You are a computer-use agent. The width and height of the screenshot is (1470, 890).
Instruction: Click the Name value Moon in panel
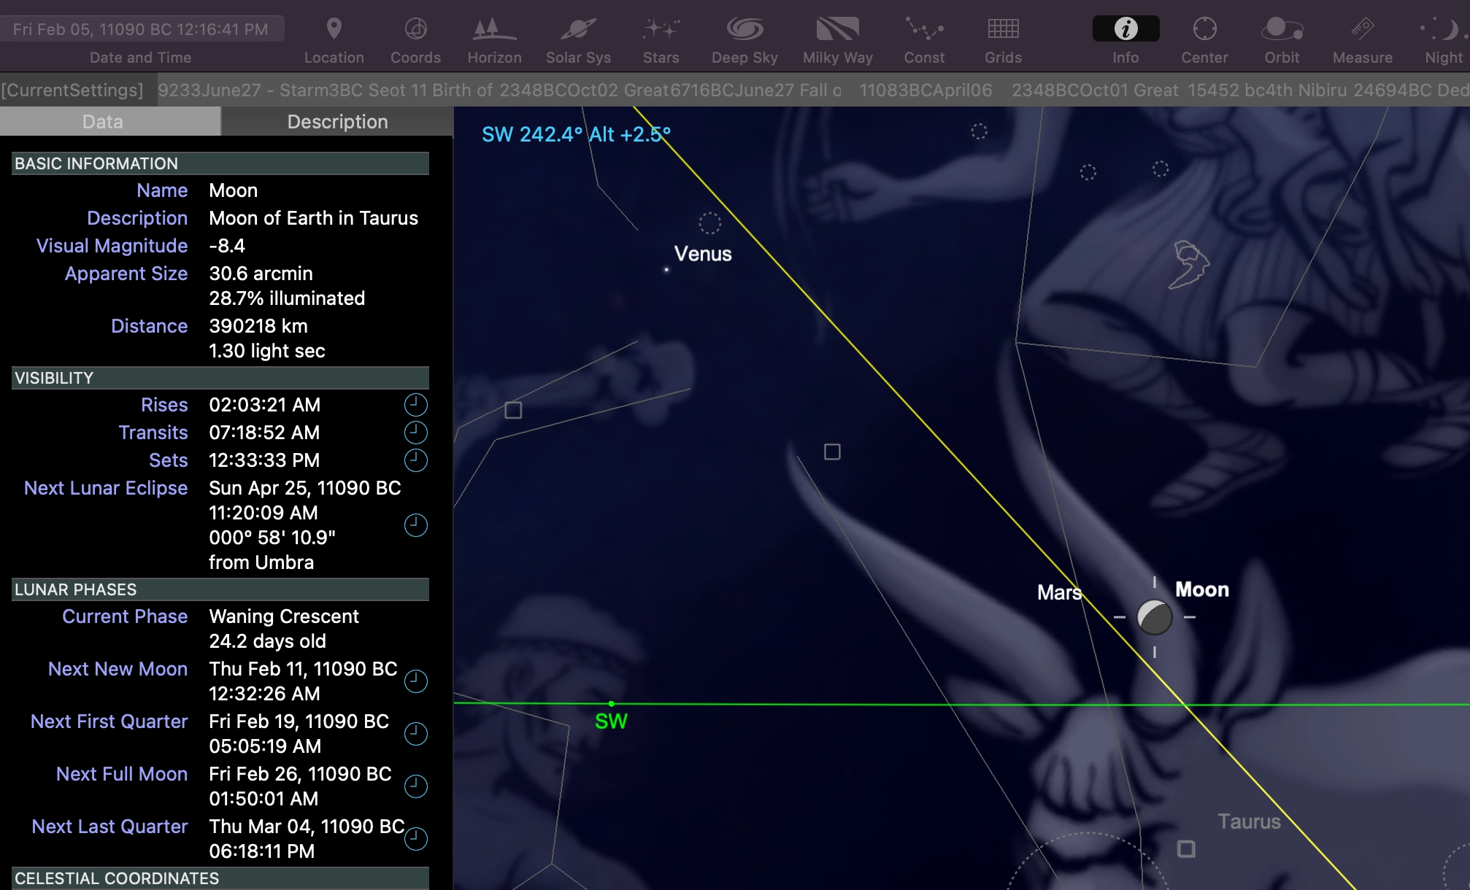tap(233, 190)
